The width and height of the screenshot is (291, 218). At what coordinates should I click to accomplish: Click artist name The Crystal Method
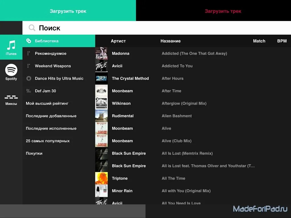click(x=130, y=78)
